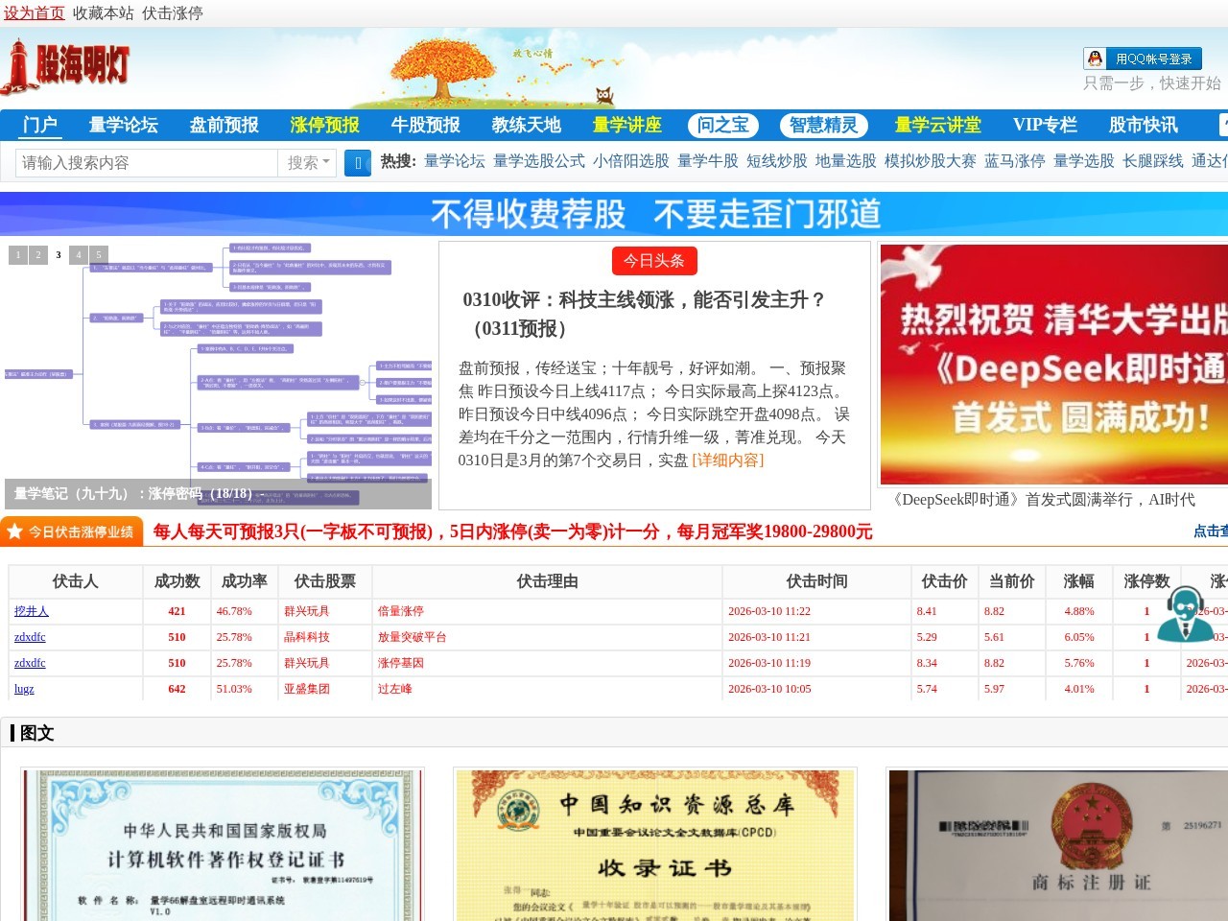Open the 搜索 dropdown arrow
Viewport: 1228px width, 921px height.
pos(323,163)
